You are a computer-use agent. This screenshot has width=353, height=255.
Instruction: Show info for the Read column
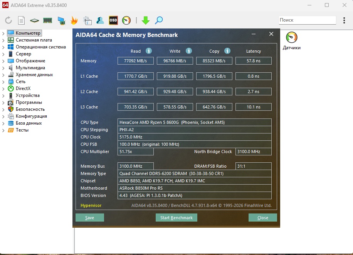click(149, 51)
